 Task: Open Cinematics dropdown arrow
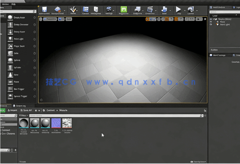[x=156, y=11]
